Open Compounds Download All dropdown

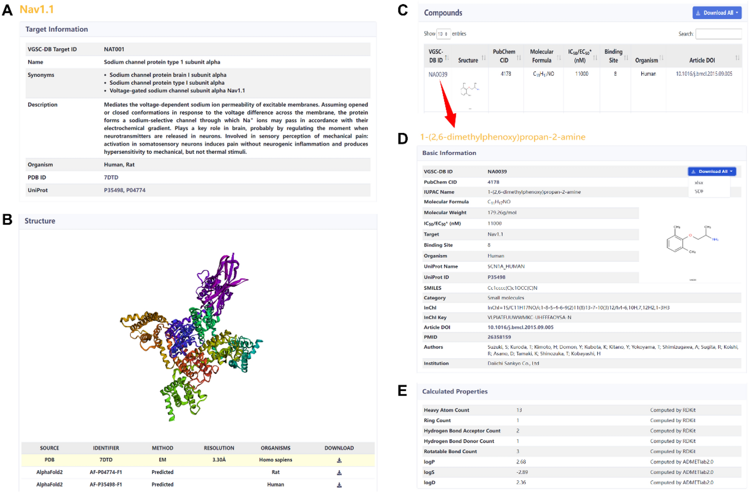pos(717,13)
